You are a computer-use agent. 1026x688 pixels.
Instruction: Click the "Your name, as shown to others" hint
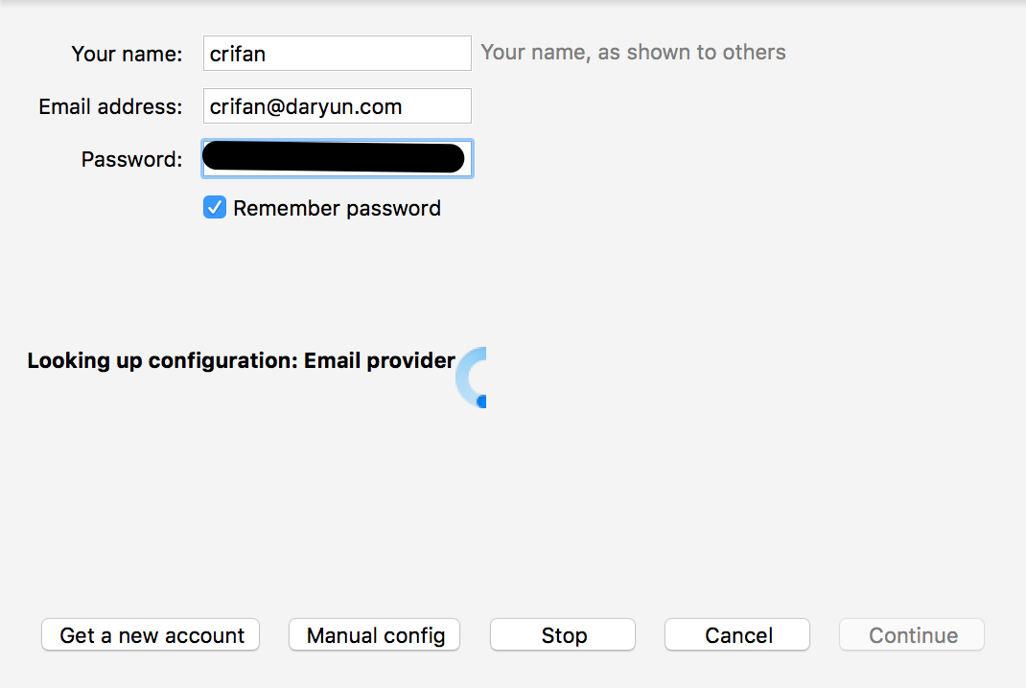[x=633, y=53]
